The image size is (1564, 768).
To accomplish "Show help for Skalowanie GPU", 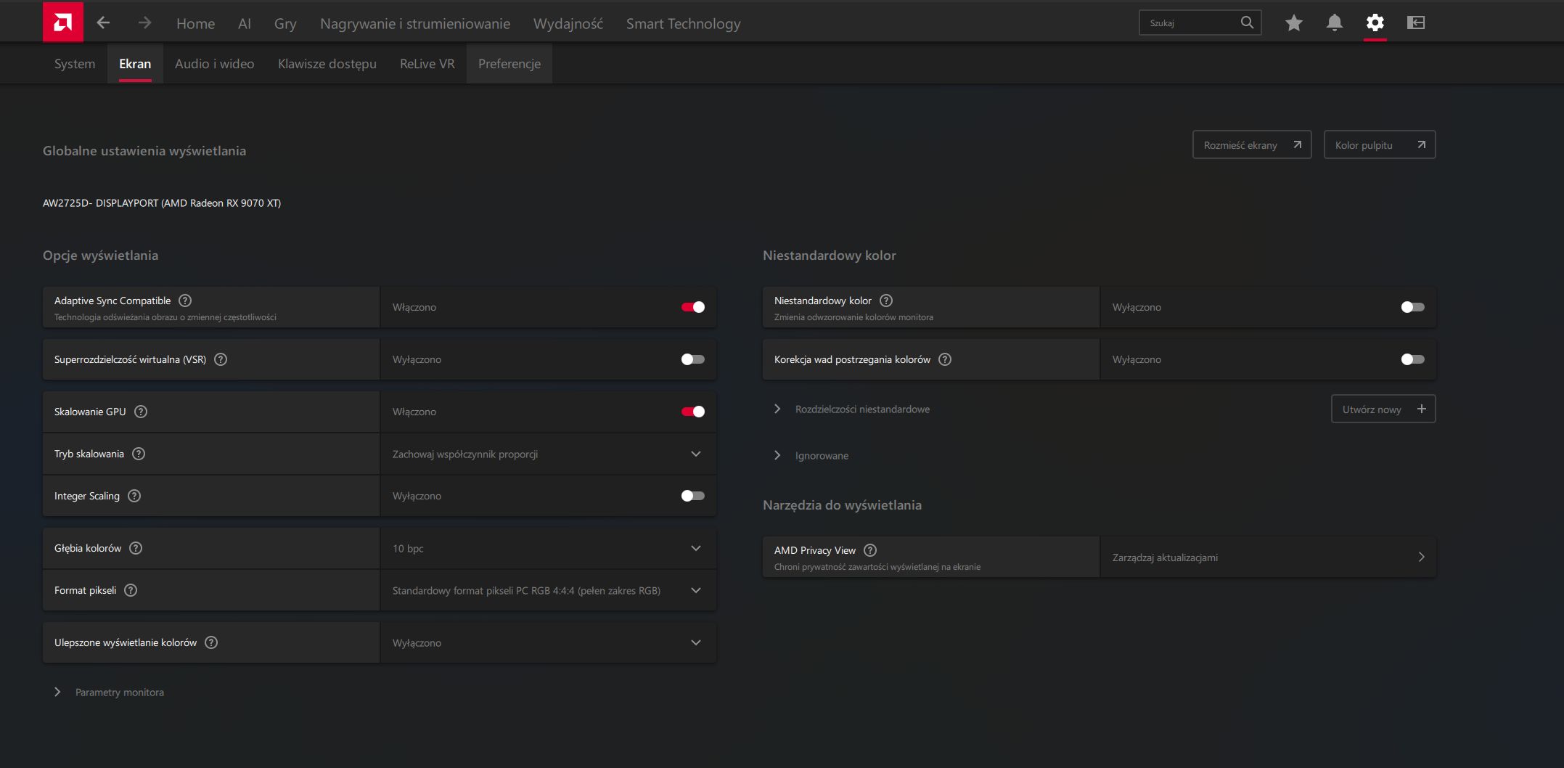I will [141, 412].
